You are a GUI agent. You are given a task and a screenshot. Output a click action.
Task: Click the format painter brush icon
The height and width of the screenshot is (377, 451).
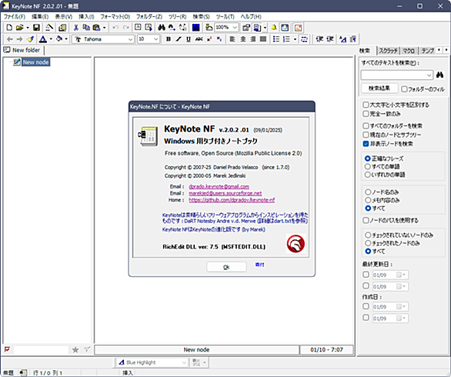click(x=30, y=39)
